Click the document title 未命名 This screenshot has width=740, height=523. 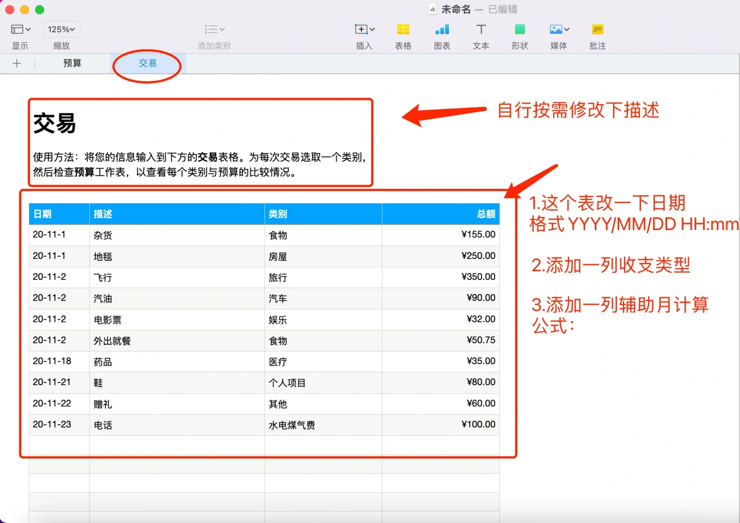457,9
